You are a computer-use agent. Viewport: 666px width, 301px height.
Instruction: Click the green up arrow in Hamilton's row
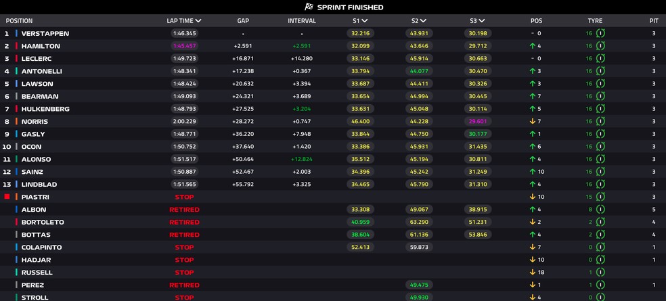[532, 46]
